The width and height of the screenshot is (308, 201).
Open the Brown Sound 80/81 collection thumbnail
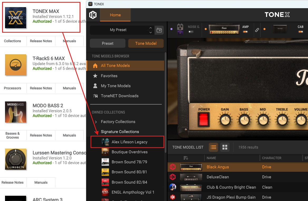click(x=105, y=172)
